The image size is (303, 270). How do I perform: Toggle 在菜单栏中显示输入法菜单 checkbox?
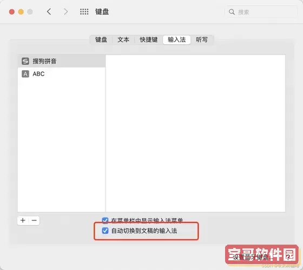(105, 220)
